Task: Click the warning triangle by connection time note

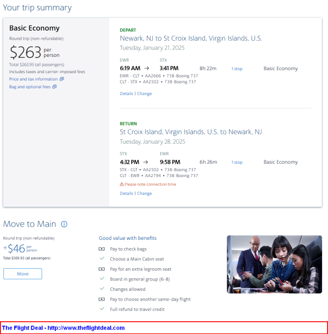Action: [x=121, y=184]
